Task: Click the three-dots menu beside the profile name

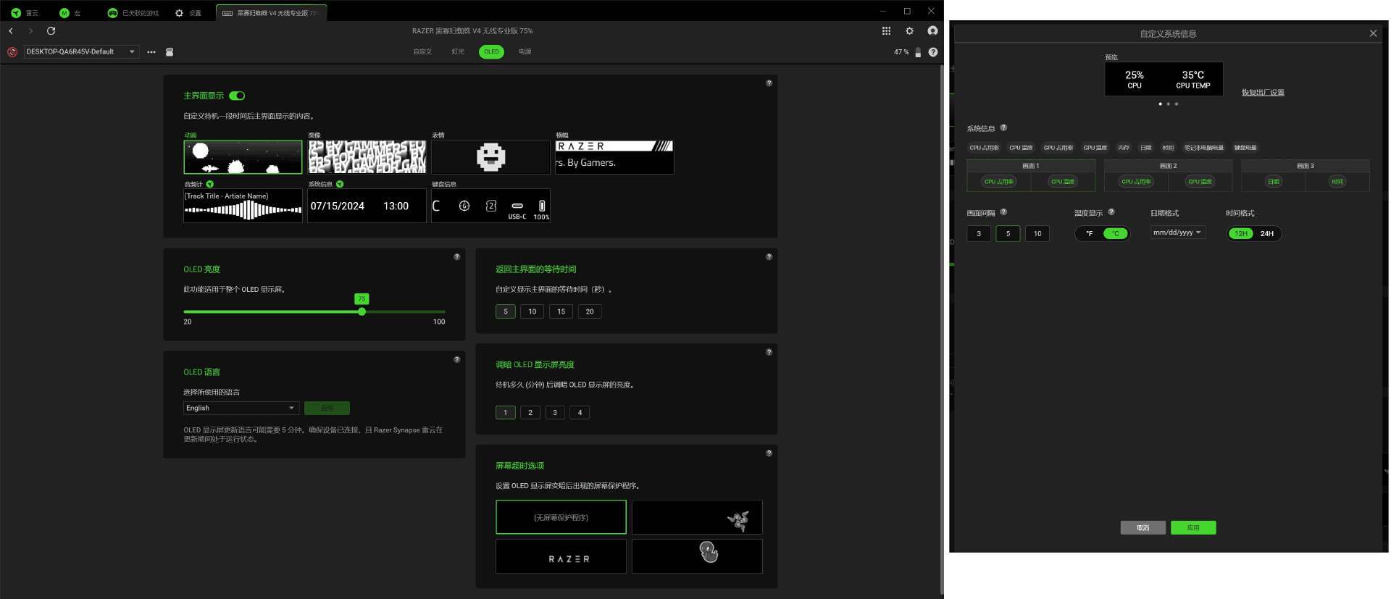Action: click(151, 52)
